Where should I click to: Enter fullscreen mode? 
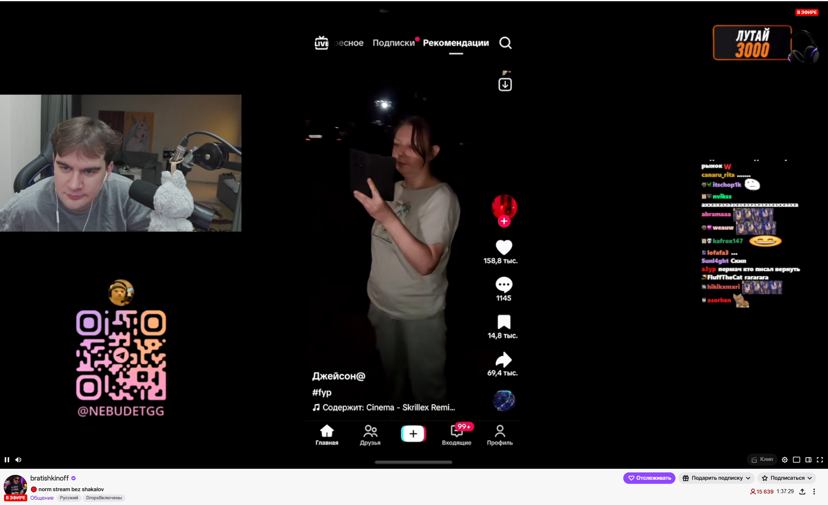[x=819, y=460]
